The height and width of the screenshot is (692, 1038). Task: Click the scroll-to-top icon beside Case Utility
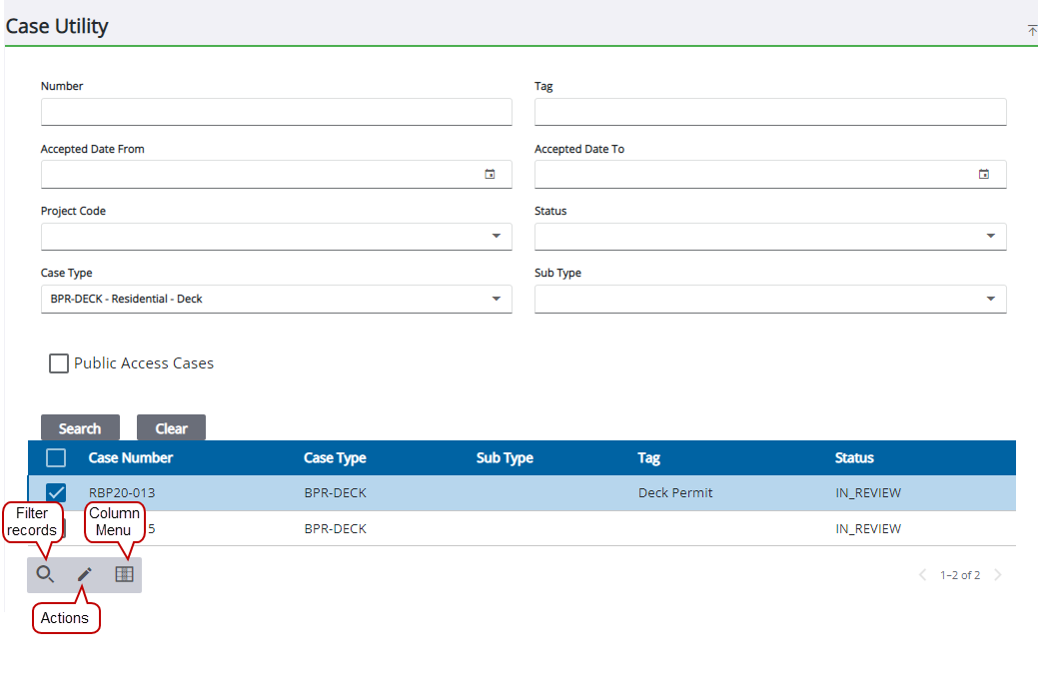1032,30
